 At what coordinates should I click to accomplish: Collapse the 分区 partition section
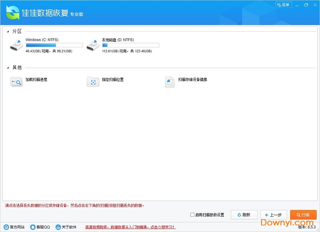pos(8,31)
